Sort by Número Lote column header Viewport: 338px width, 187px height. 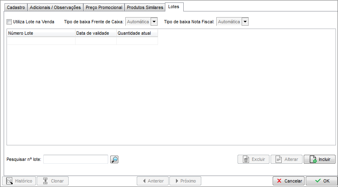click(41, 33)
